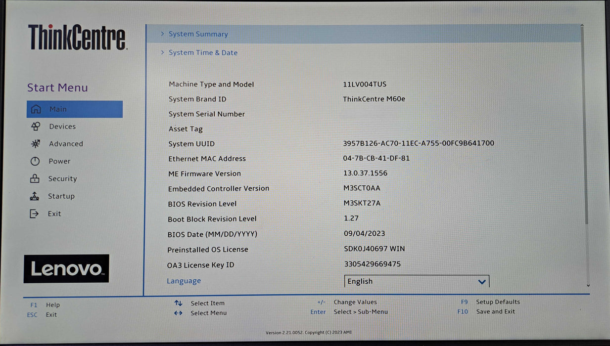This screenshot has height=346, width=610.
Task: Click the Embedded Controller Version label
Action: 219,188
